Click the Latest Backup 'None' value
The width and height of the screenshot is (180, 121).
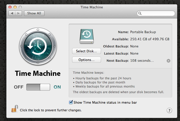pyautogui.click(x=134, y=54)
